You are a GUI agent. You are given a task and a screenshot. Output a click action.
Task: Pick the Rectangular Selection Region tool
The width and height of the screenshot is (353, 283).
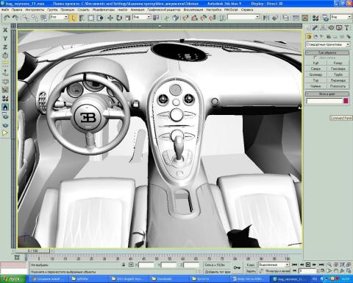[x=91, y=18]
